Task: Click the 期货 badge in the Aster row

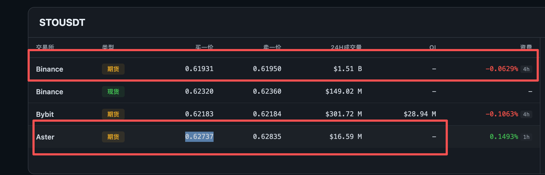Action: pyautogui.click(x=113, y=137)
